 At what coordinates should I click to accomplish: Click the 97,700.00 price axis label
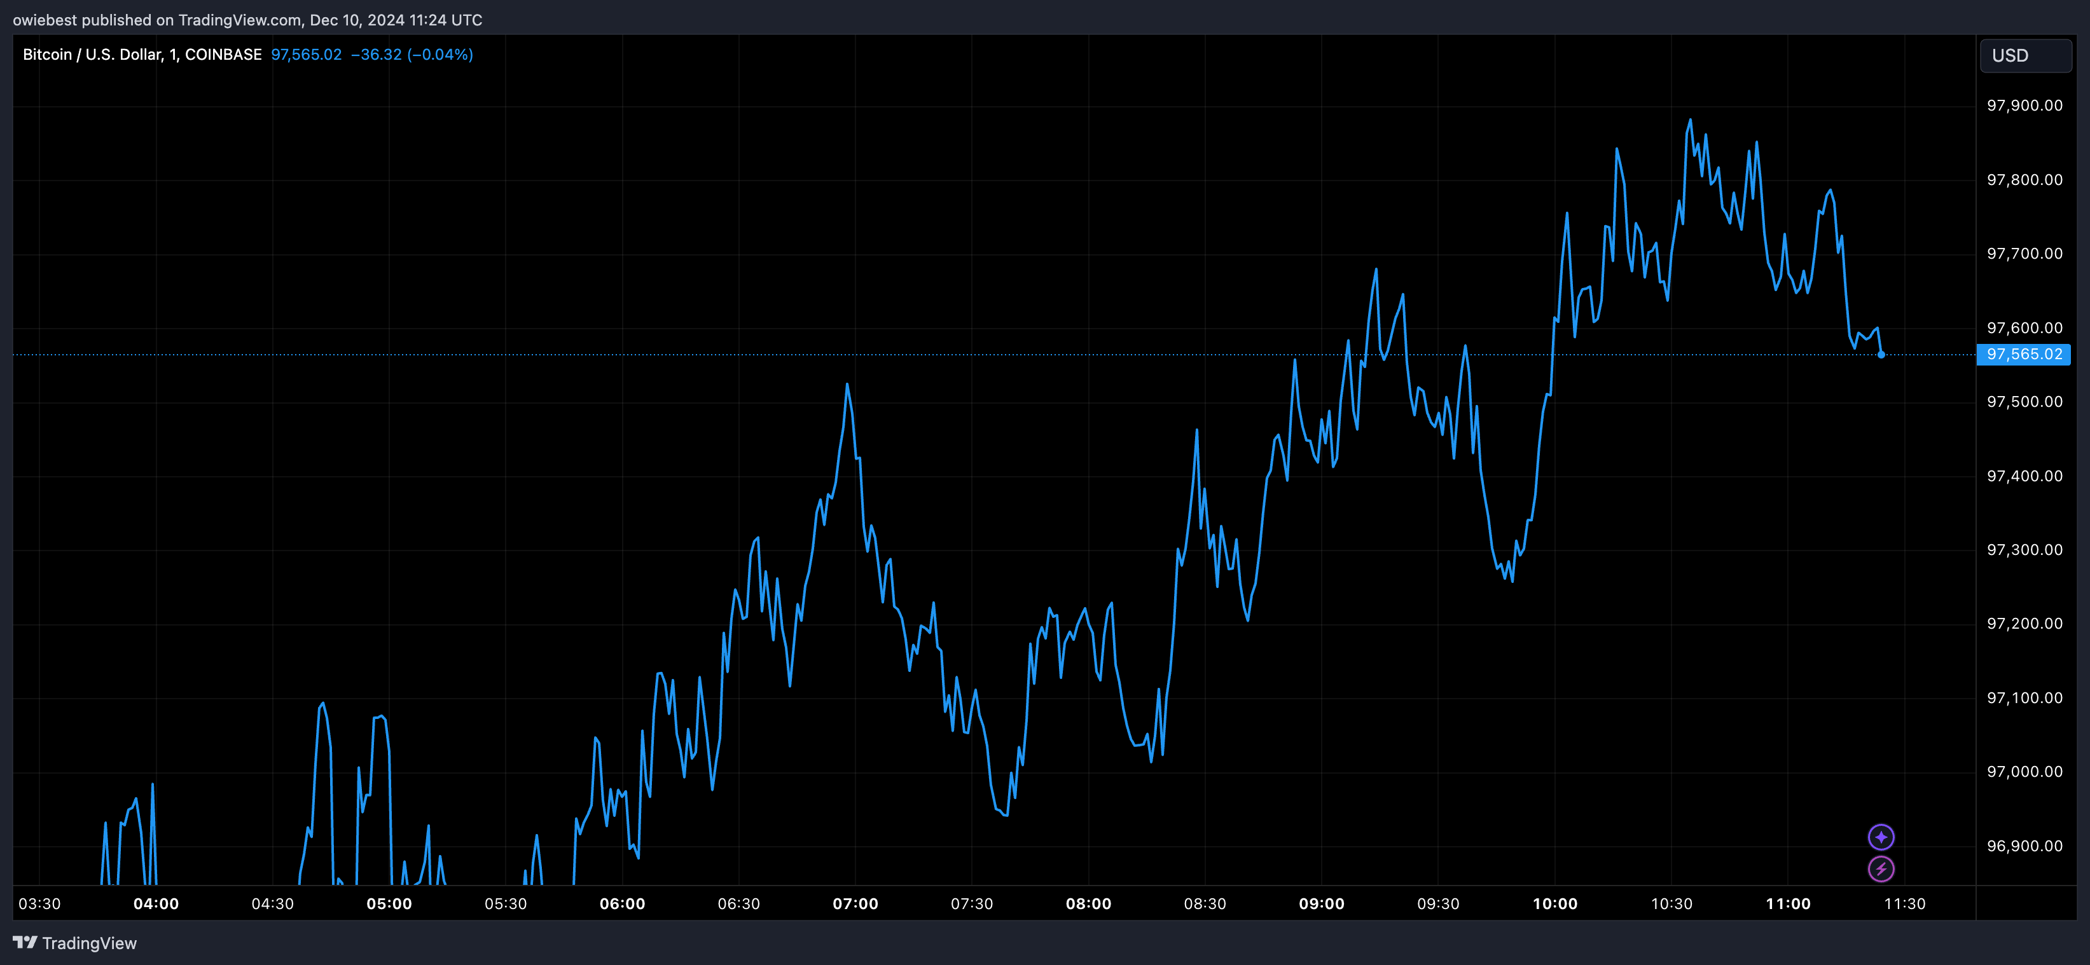2024,254
